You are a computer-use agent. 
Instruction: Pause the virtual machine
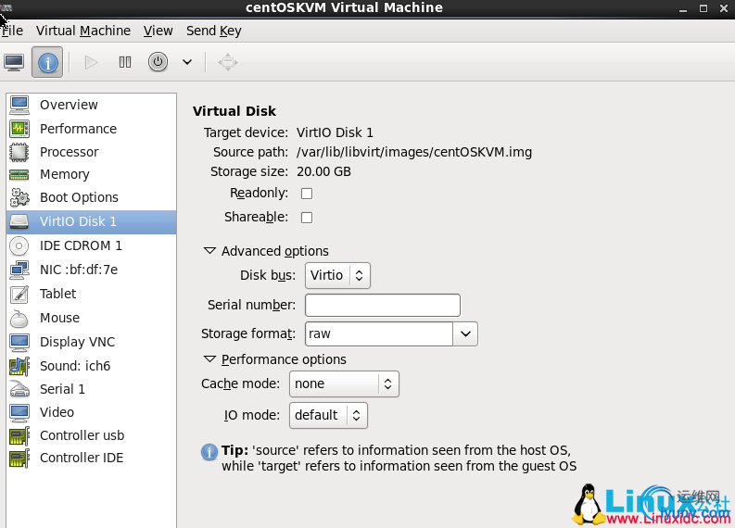tap(125, 62)
